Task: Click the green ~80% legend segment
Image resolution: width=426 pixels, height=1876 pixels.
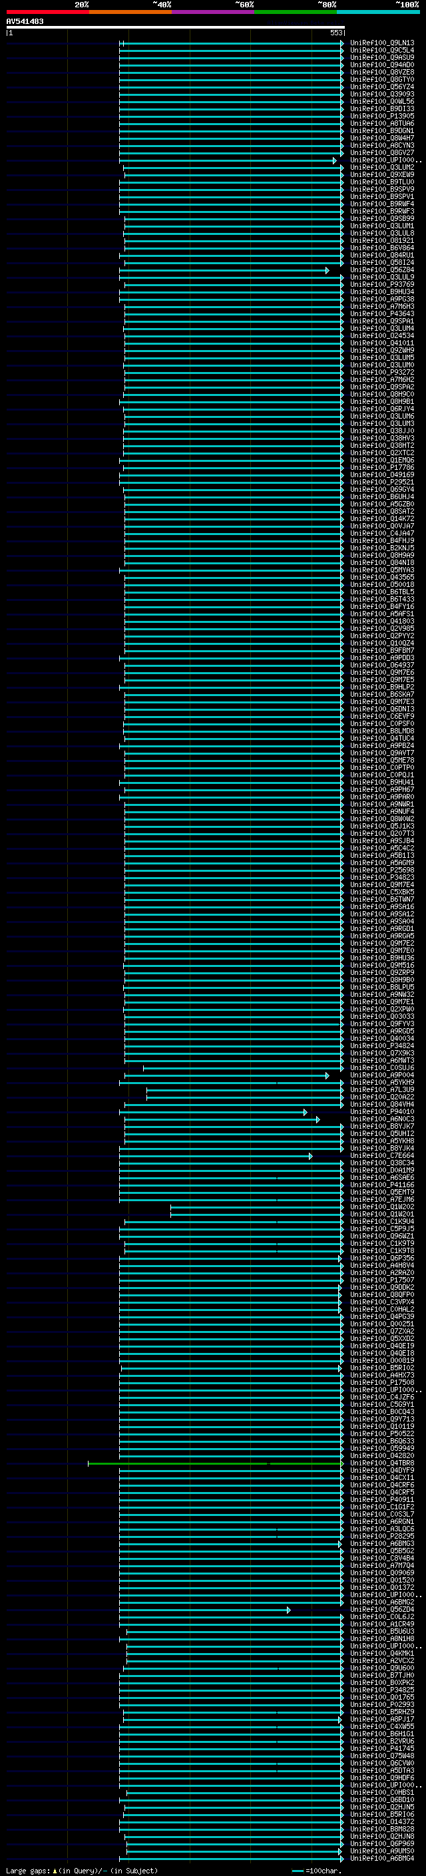Action: 295,12
